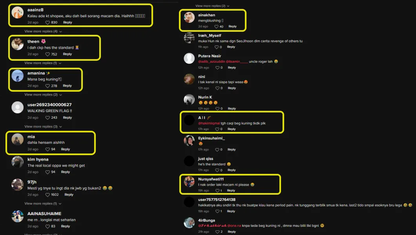
Task: Like Nursyafwati11's comment
Action: point(217,190)
